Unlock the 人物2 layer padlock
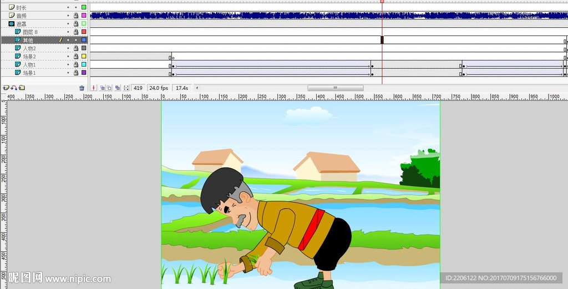Viewport: 568px width, 289px height. (76, 48)
